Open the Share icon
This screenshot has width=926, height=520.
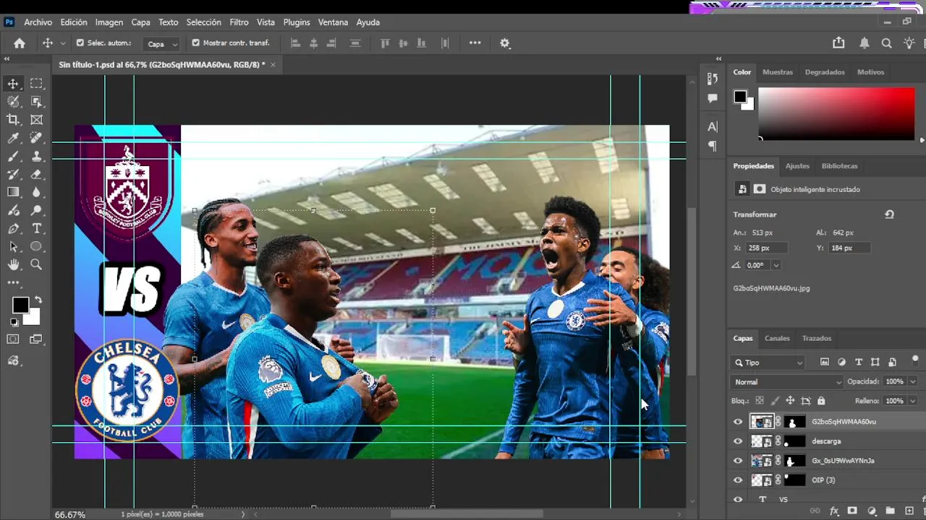pos(838,43)
